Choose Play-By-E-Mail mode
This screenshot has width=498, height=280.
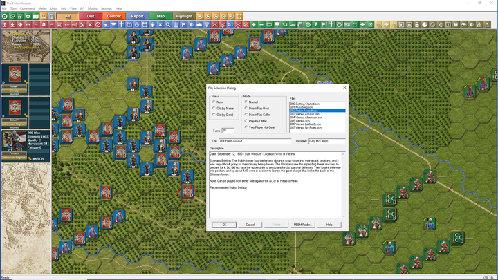coord(246,121)
